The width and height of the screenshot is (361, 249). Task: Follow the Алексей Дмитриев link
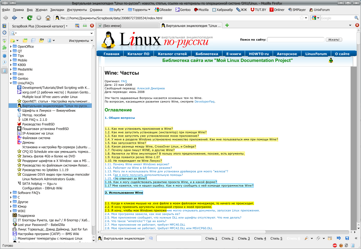tap(151, 88)
